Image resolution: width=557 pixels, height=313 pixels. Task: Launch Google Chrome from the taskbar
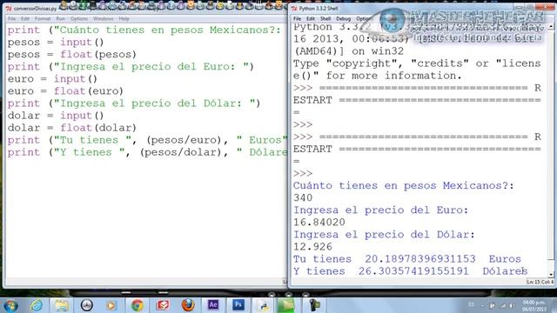[x=138, y=305]
